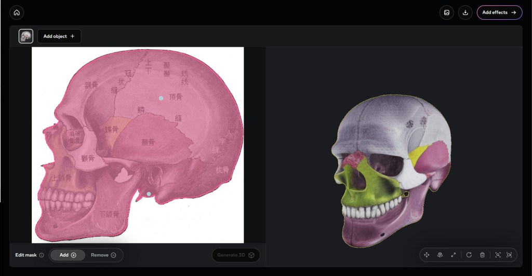Select the rotate 3D object tool
532x276 pixels.
(440, 255)
